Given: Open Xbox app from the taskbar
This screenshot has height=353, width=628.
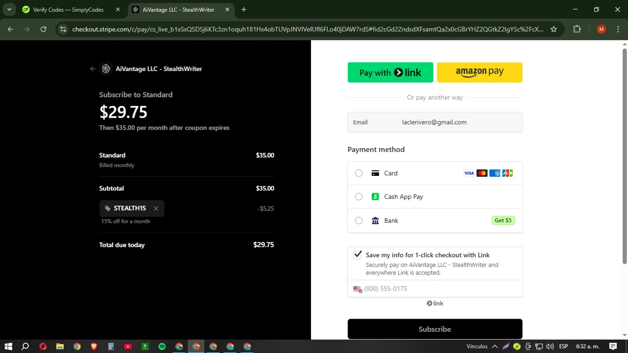Looking at the screenshot, I should [145, 346].
